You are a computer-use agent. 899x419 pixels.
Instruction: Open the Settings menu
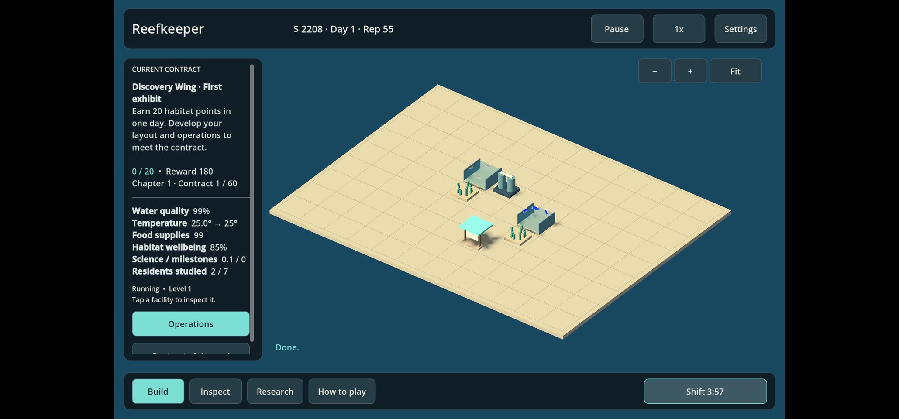pyautogui.click(x=741, y=29)
